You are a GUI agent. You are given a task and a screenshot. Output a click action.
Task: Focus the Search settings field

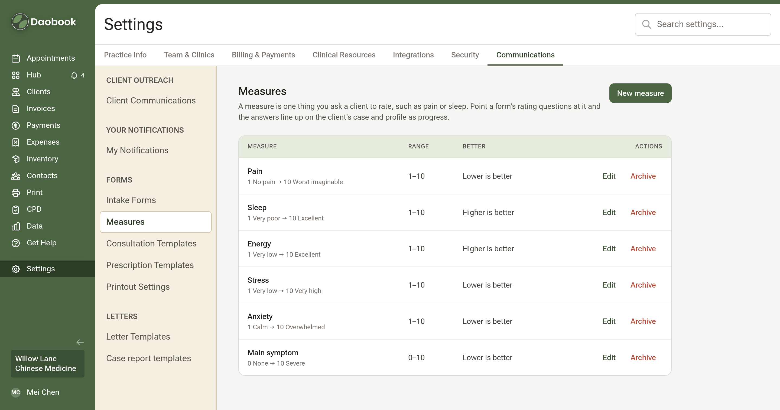pos(703,24)
